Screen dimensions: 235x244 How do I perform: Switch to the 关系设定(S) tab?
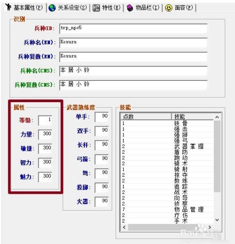click(x=68, y=8)
